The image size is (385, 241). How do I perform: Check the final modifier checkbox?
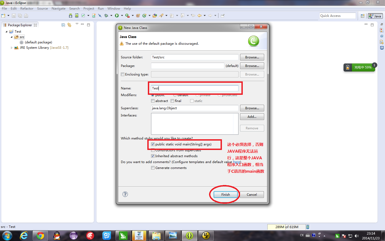[x=172, y=101]
